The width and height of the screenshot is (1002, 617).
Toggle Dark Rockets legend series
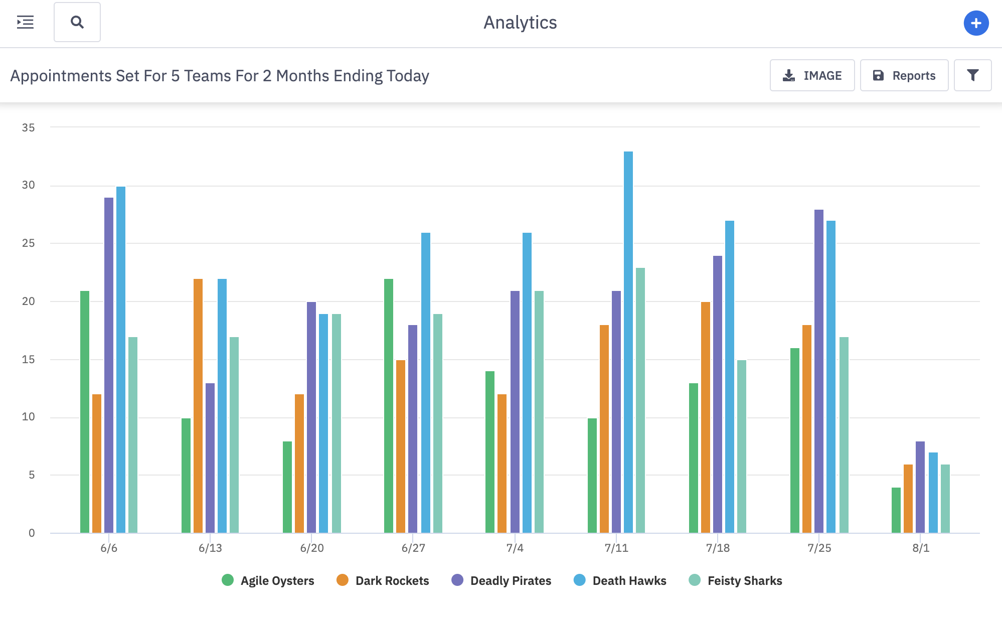[392, 581]
